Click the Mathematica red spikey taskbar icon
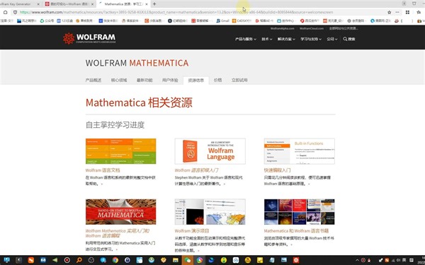 [296, 260]
